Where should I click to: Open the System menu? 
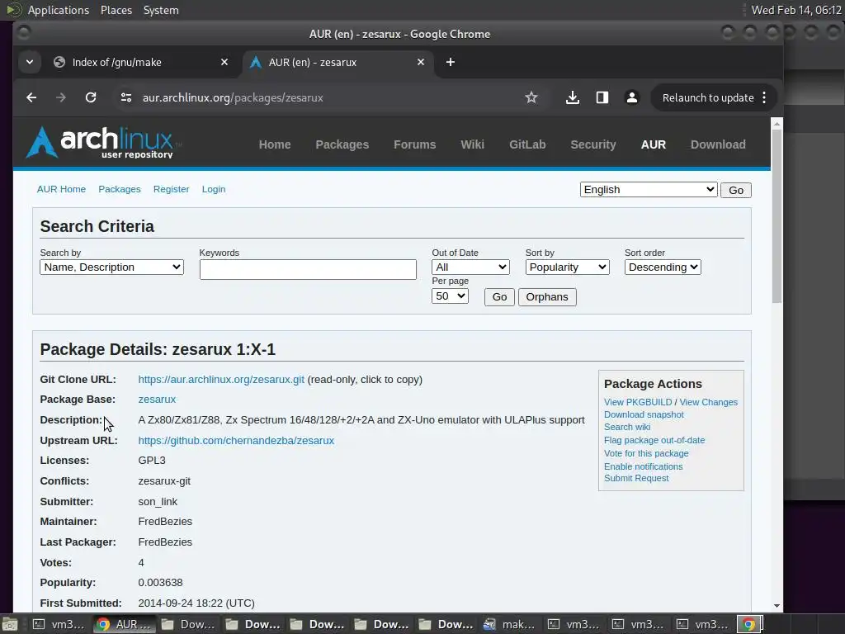[161, 10]
